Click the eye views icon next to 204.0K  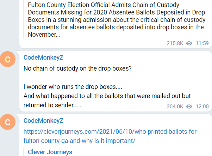[189, 107]
